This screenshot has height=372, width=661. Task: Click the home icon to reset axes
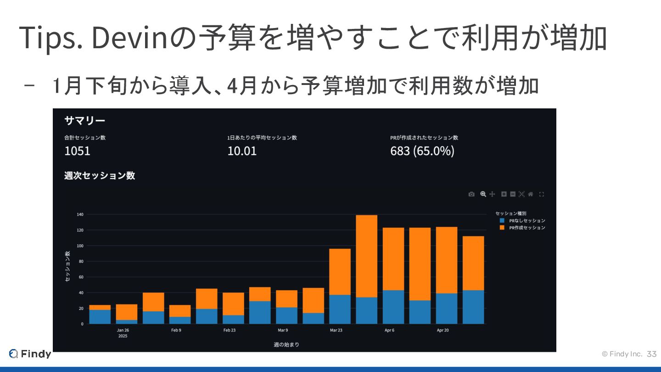tap(531, 194)
